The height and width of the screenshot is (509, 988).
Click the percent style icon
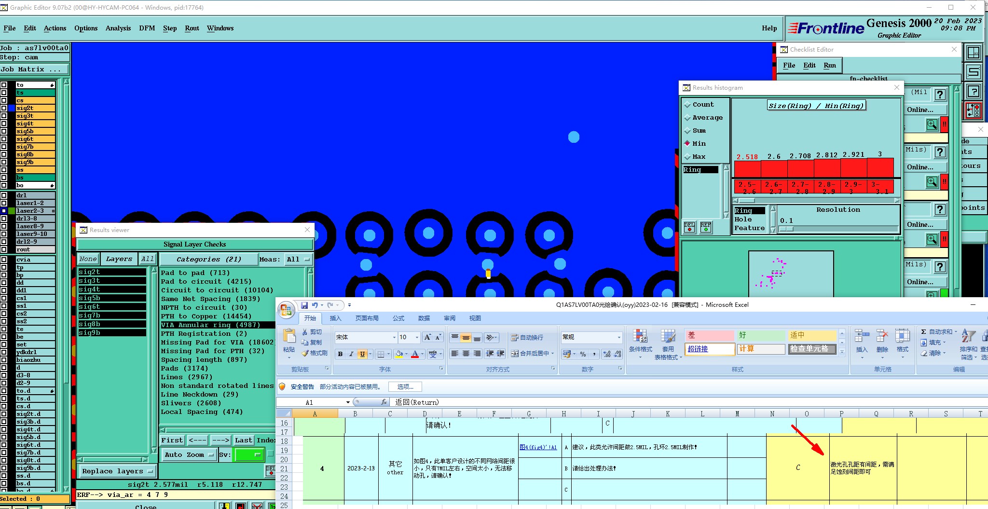[x=583, y=354]
